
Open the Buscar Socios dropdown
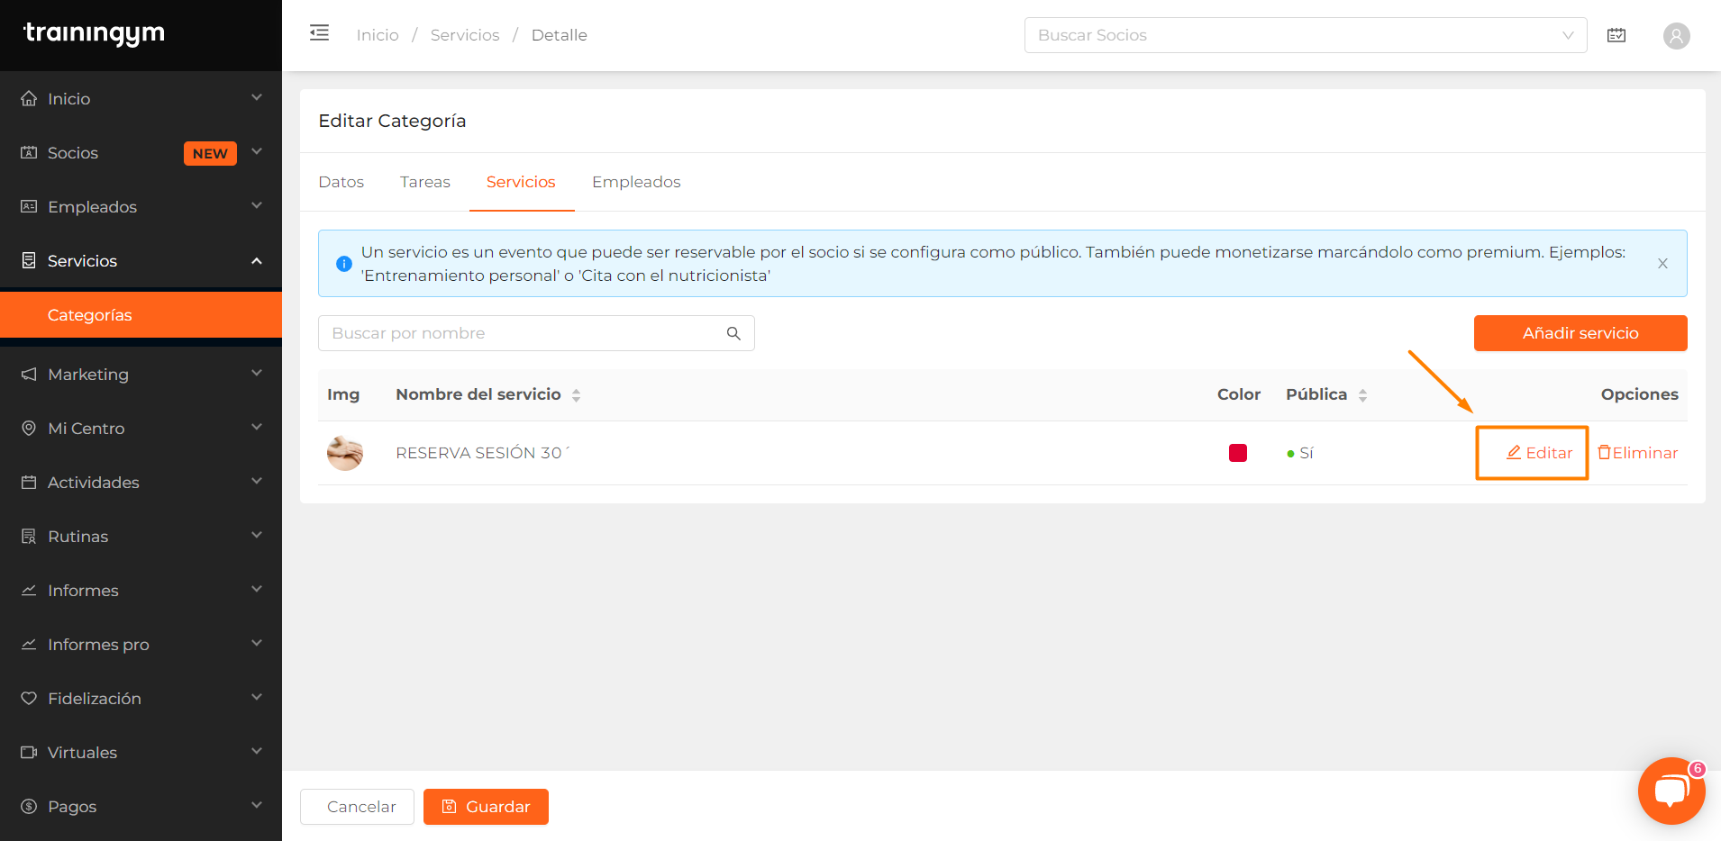point(1306,35)
